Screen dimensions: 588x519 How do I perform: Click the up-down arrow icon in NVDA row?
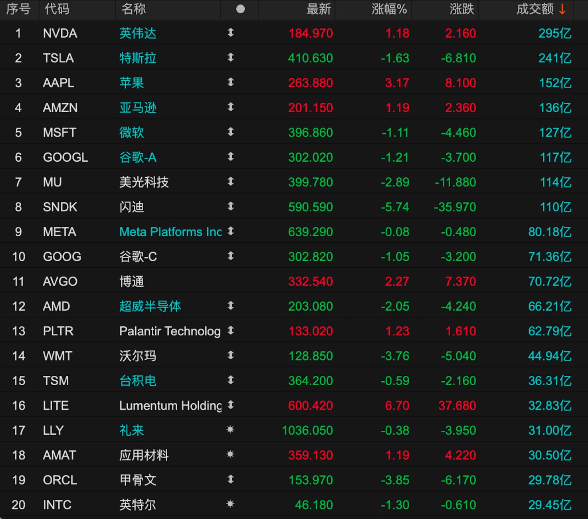231,33
